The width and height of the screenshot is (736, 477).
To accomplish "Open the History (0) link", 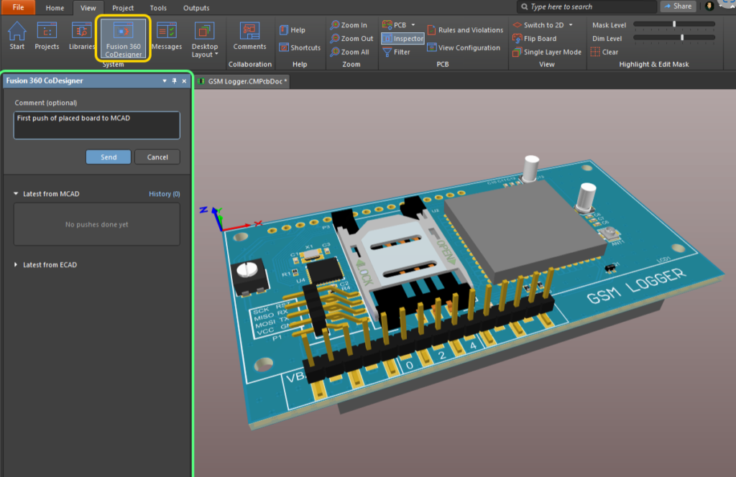I will pos(164,194).
